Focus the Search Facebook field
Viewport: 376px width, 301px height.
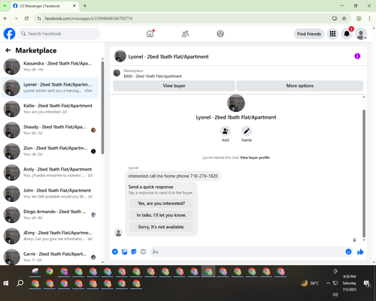point(59,34)
